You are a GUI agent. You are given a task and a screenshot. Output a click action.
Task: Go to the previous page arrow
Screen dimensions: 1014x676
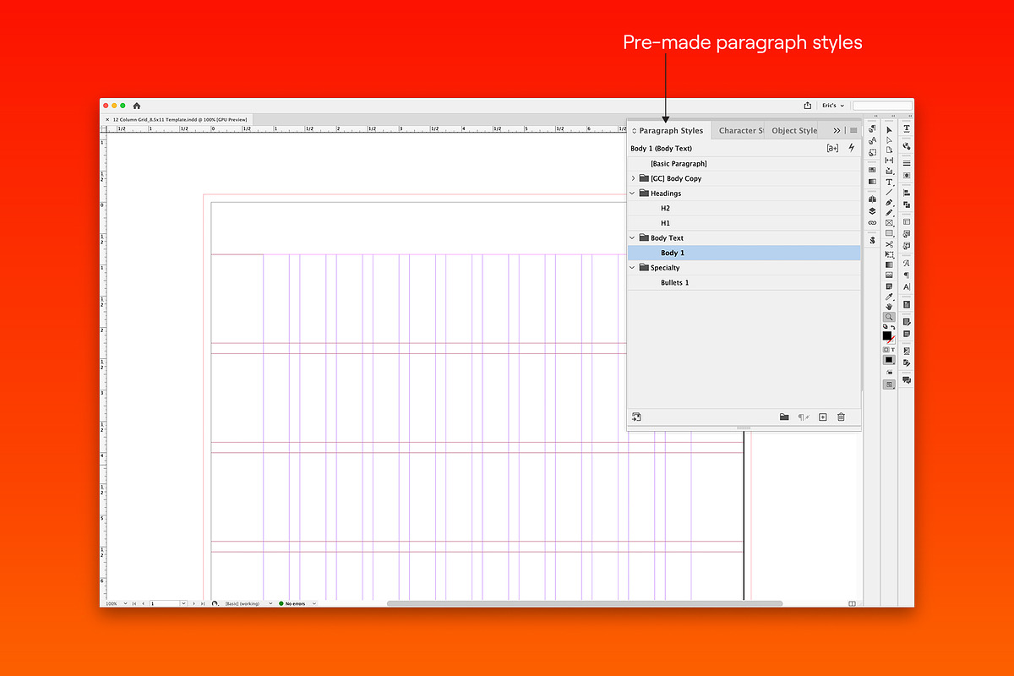pos(144,603)
